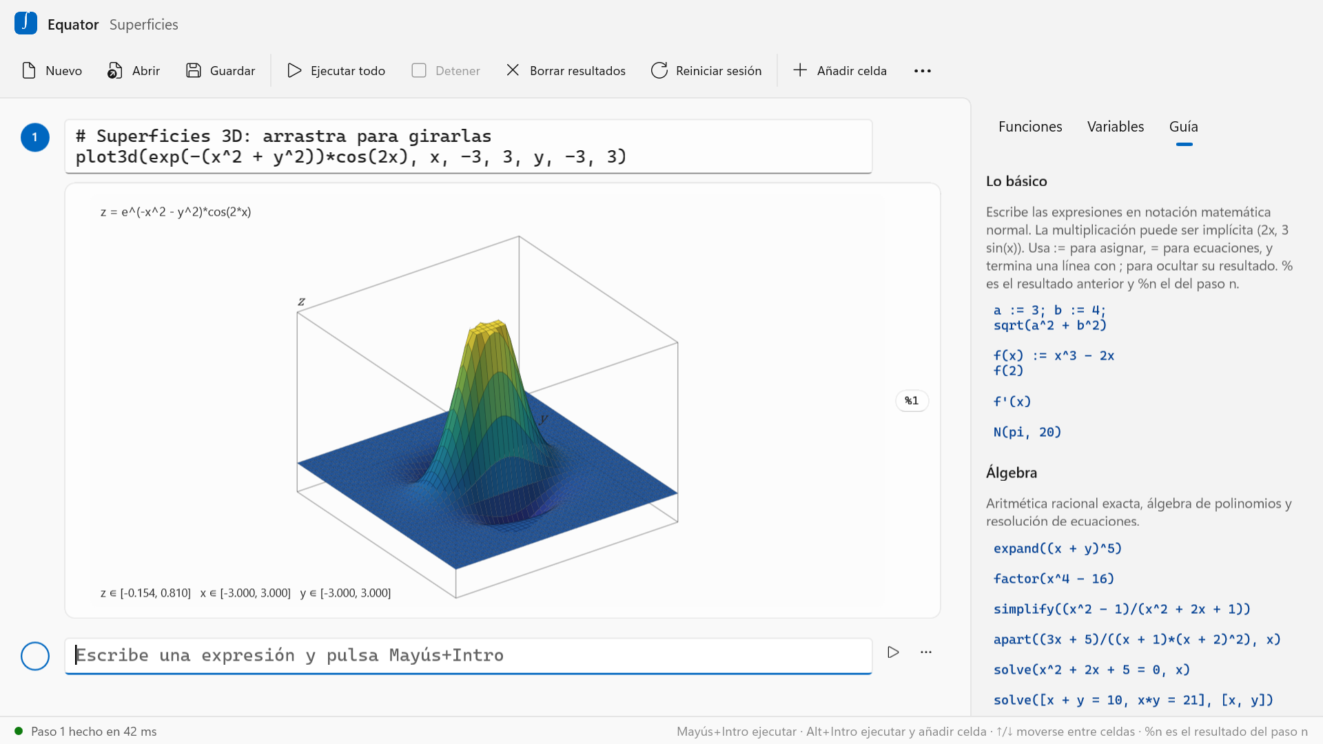Open a file with Abrir
This screenshot has width=1323, height=744.
[x=134, y=71]
